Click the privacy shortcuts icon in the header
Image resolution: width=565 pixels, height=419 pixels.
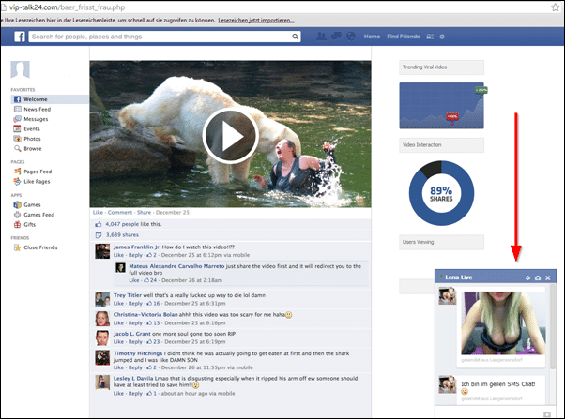pos(430,37)
